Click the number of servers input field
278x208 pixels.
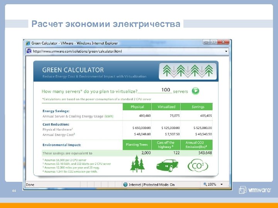pyautogui.click(x=155, y=90)
